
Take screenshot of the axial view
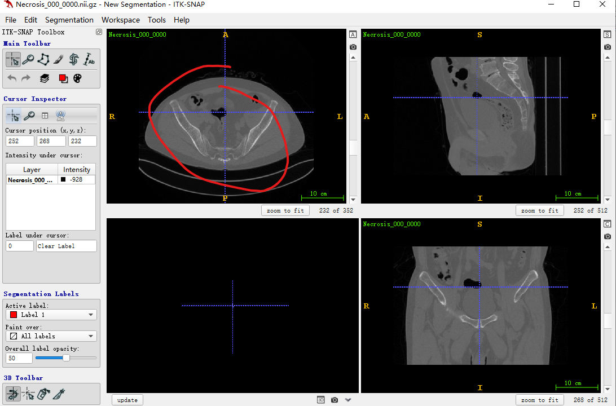(x=353, y=47)
